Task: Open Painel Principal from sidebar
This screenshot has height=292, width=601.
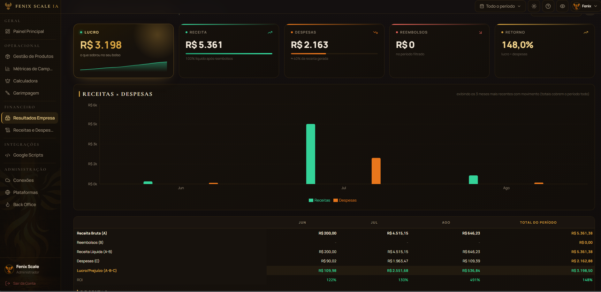Action: coord(29,31)
